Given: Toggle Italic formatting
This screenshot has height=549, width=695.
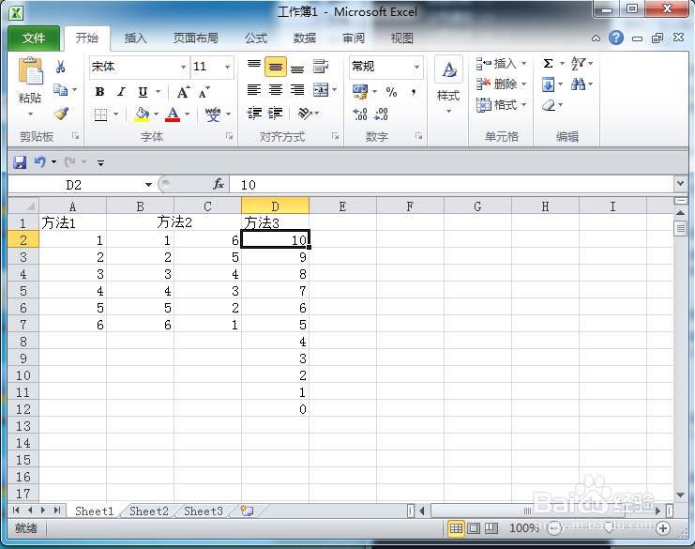Looking at the screenshot, I should point(121,92).
